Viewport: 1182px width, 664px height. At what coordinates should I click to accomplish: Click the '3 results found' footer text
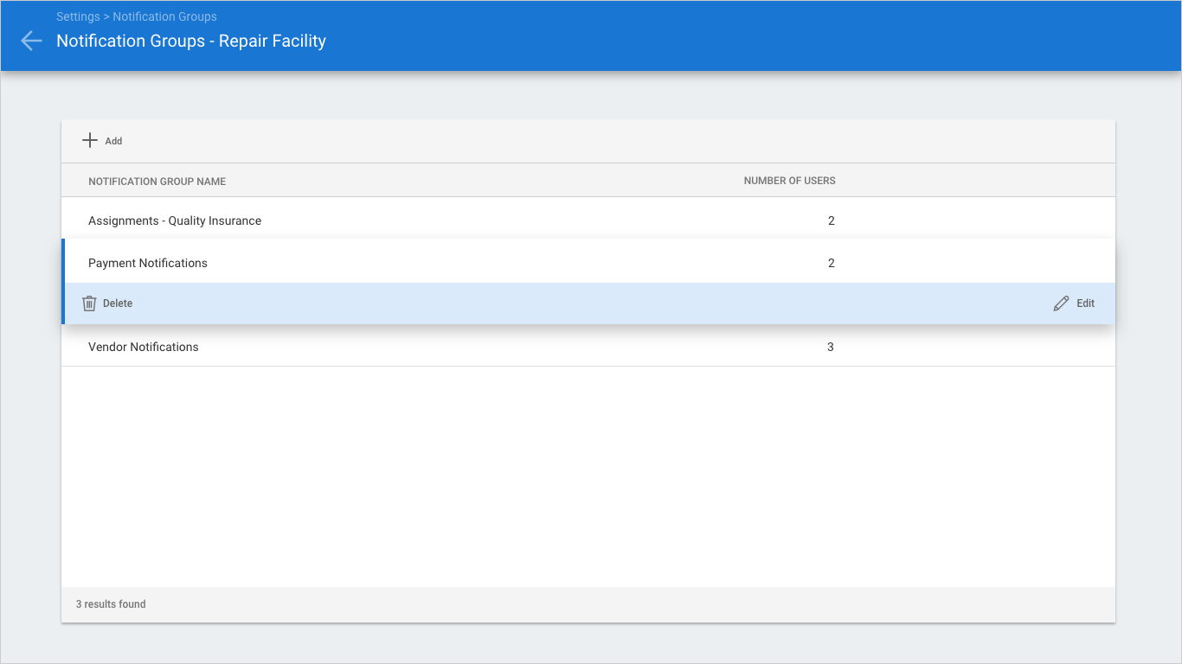tap(111, 604)
